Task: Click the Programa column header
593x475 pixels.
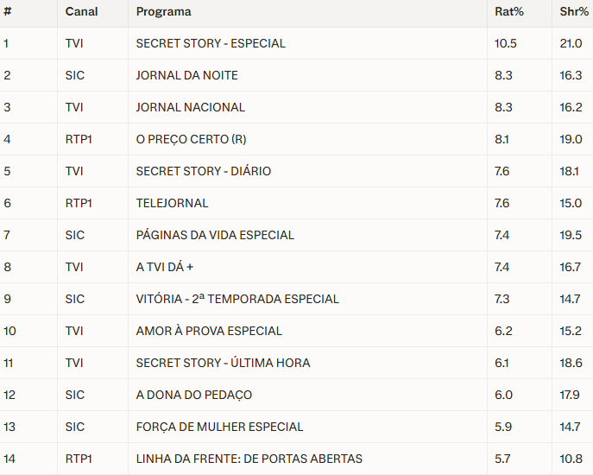Action: (163, 12)
